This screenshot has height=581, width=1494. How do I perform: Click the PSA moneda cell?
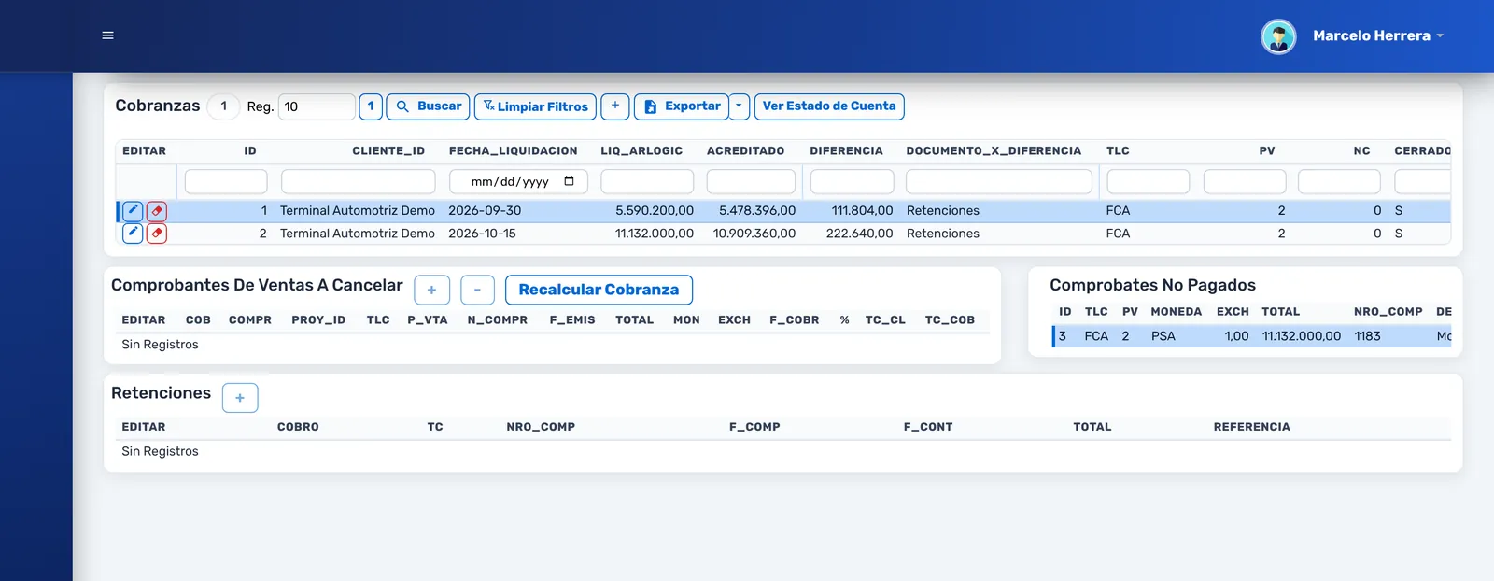point(1163,336)
